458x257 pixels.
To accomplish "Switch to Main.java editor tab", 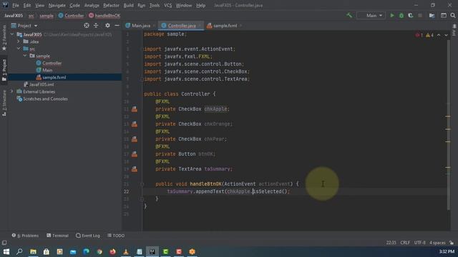I will (141, 26).
